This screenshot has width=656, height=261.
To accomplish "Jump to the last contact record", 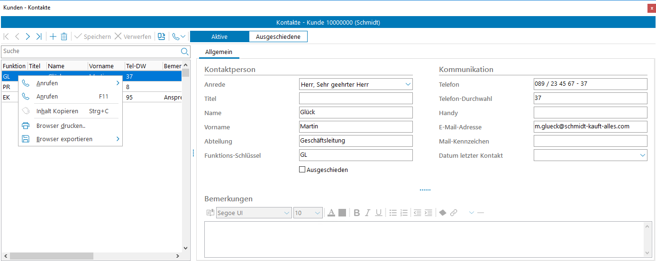I will 39,36.
